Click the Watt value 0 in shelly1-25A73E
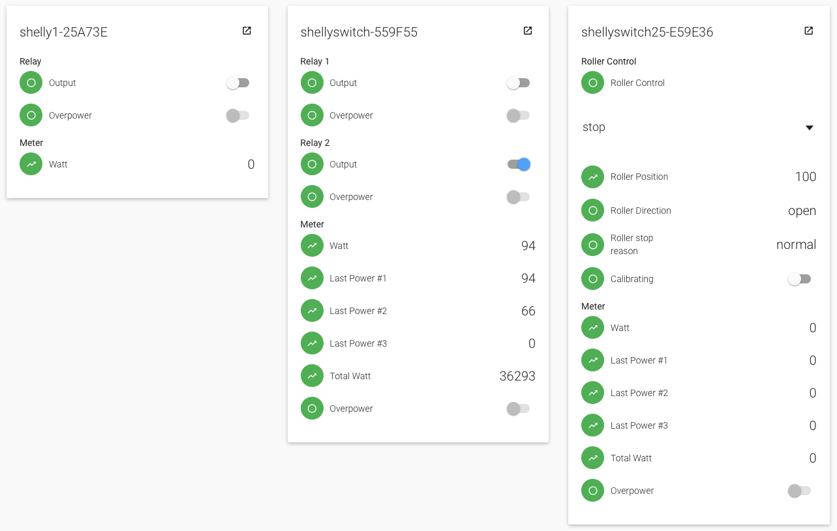This screenshot has width=837, height=531. [x=251, y=164]
